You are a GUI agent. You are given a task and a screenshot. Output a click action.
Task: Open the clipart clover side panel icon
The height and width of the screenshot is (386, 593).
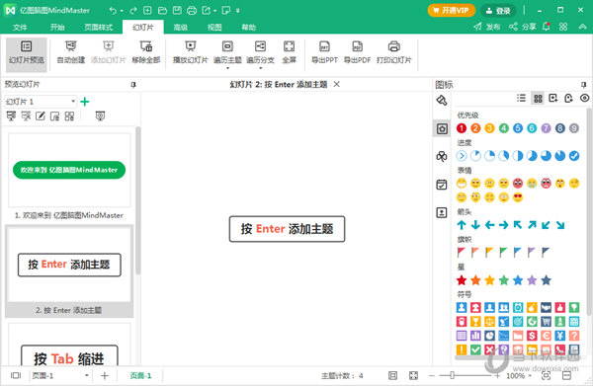pyautogui.click(x=442, y=156)
